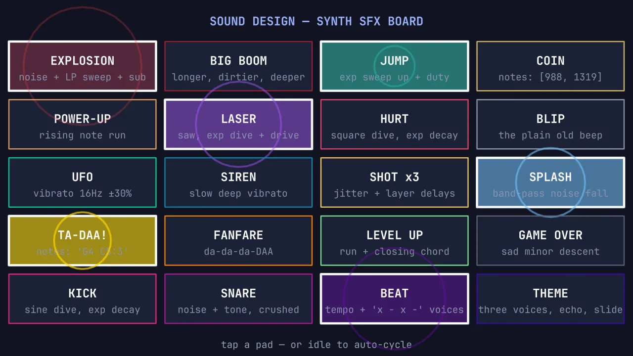
Task: Play the POWER-UP rising note pad
Action: point(83,124)
